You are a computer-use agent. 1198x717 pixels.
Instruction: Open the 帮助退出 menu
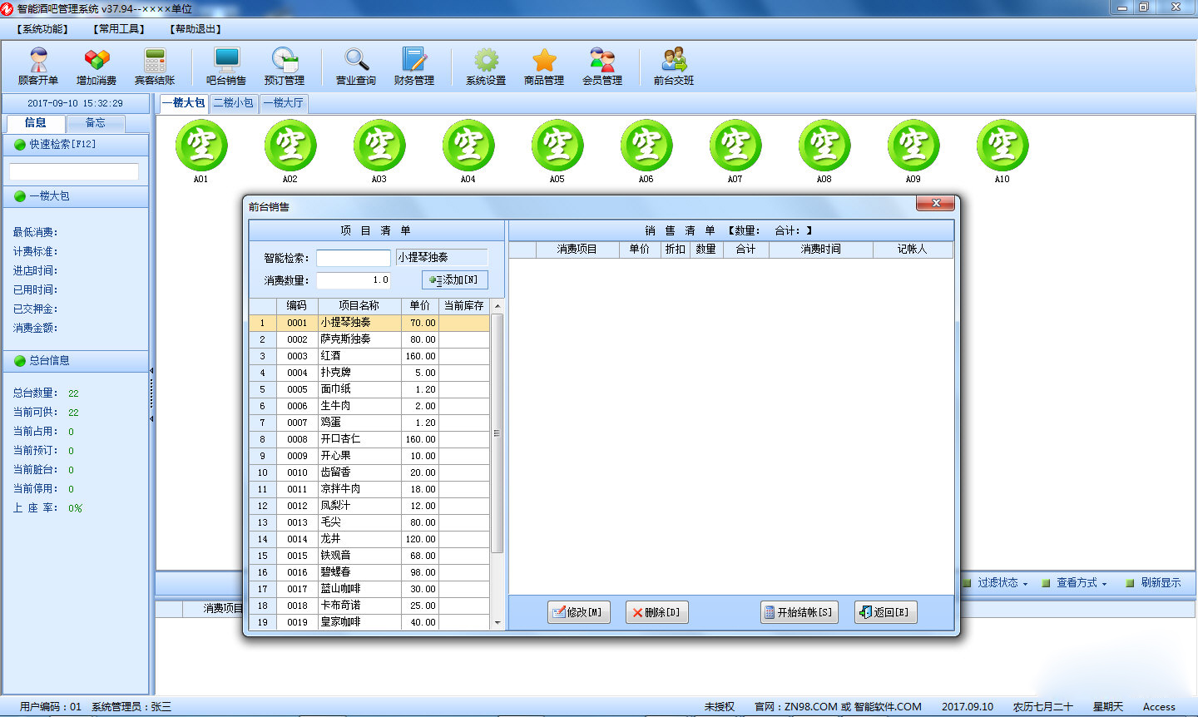[x=196, y=29]
